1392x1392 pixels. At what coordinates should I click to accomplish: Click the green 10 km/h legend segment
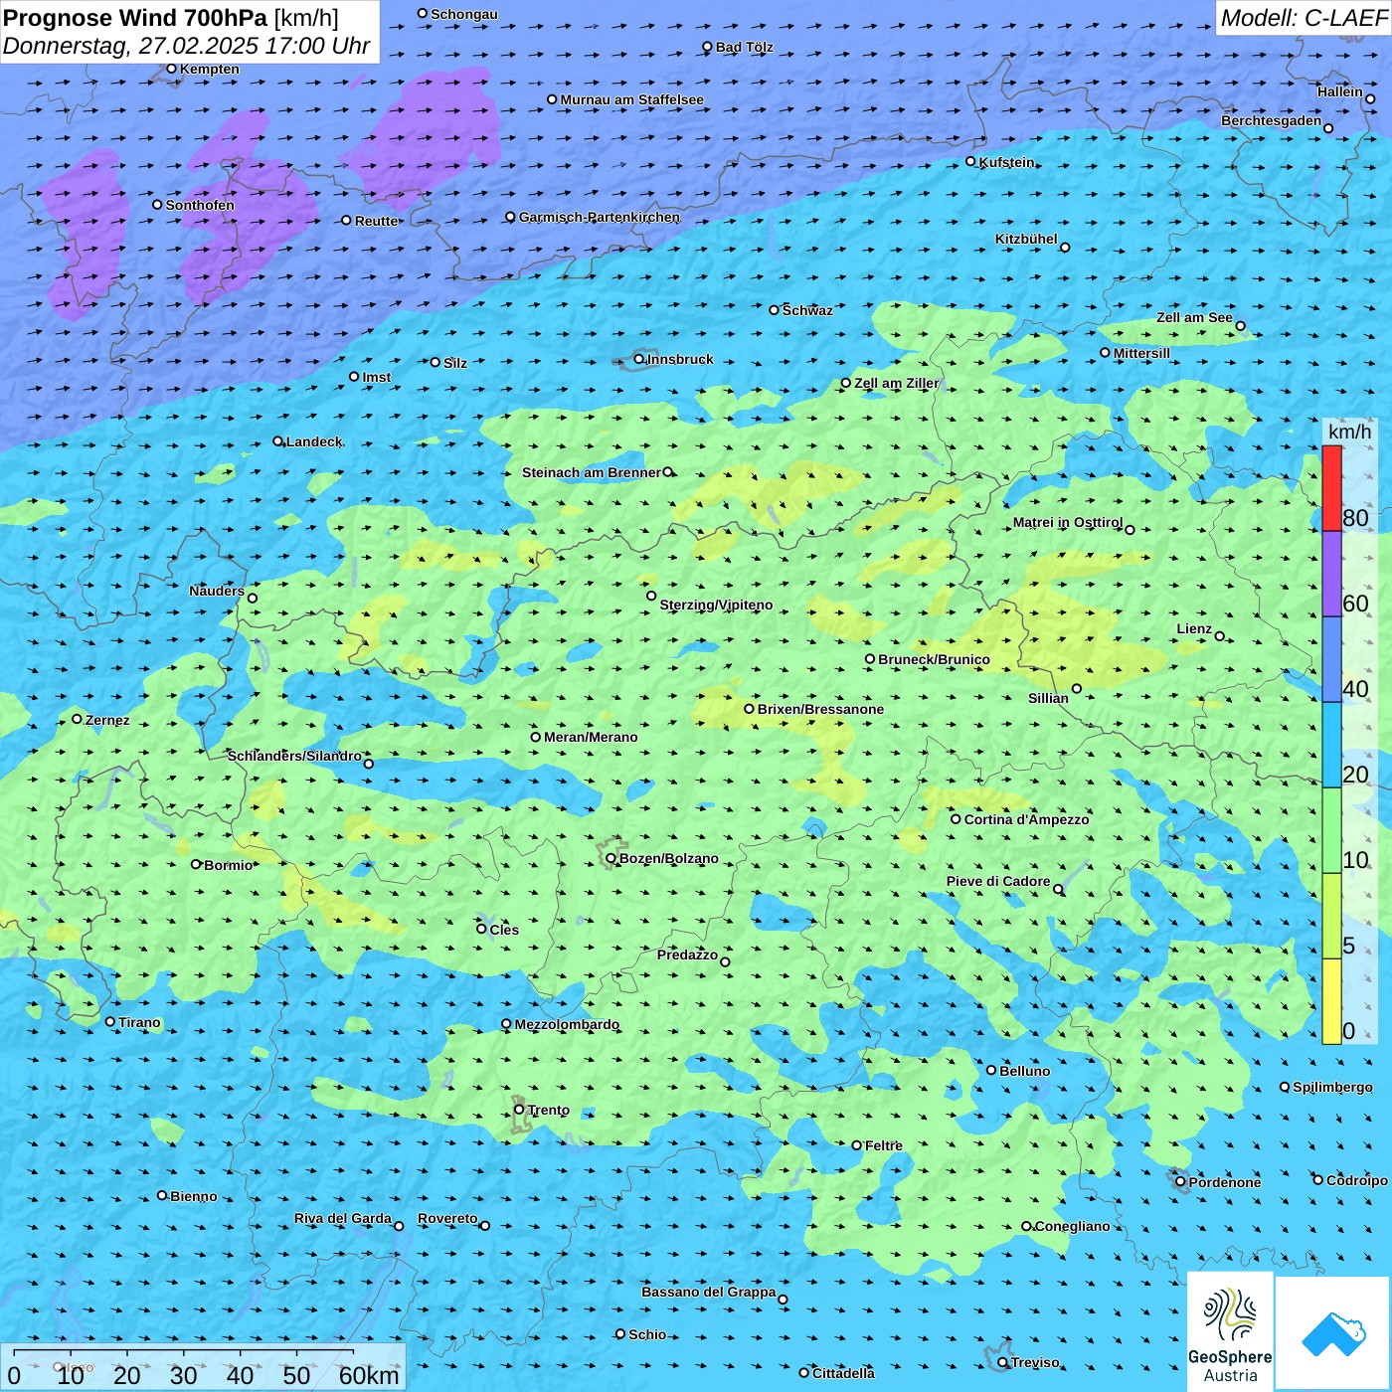[1331, 830]
